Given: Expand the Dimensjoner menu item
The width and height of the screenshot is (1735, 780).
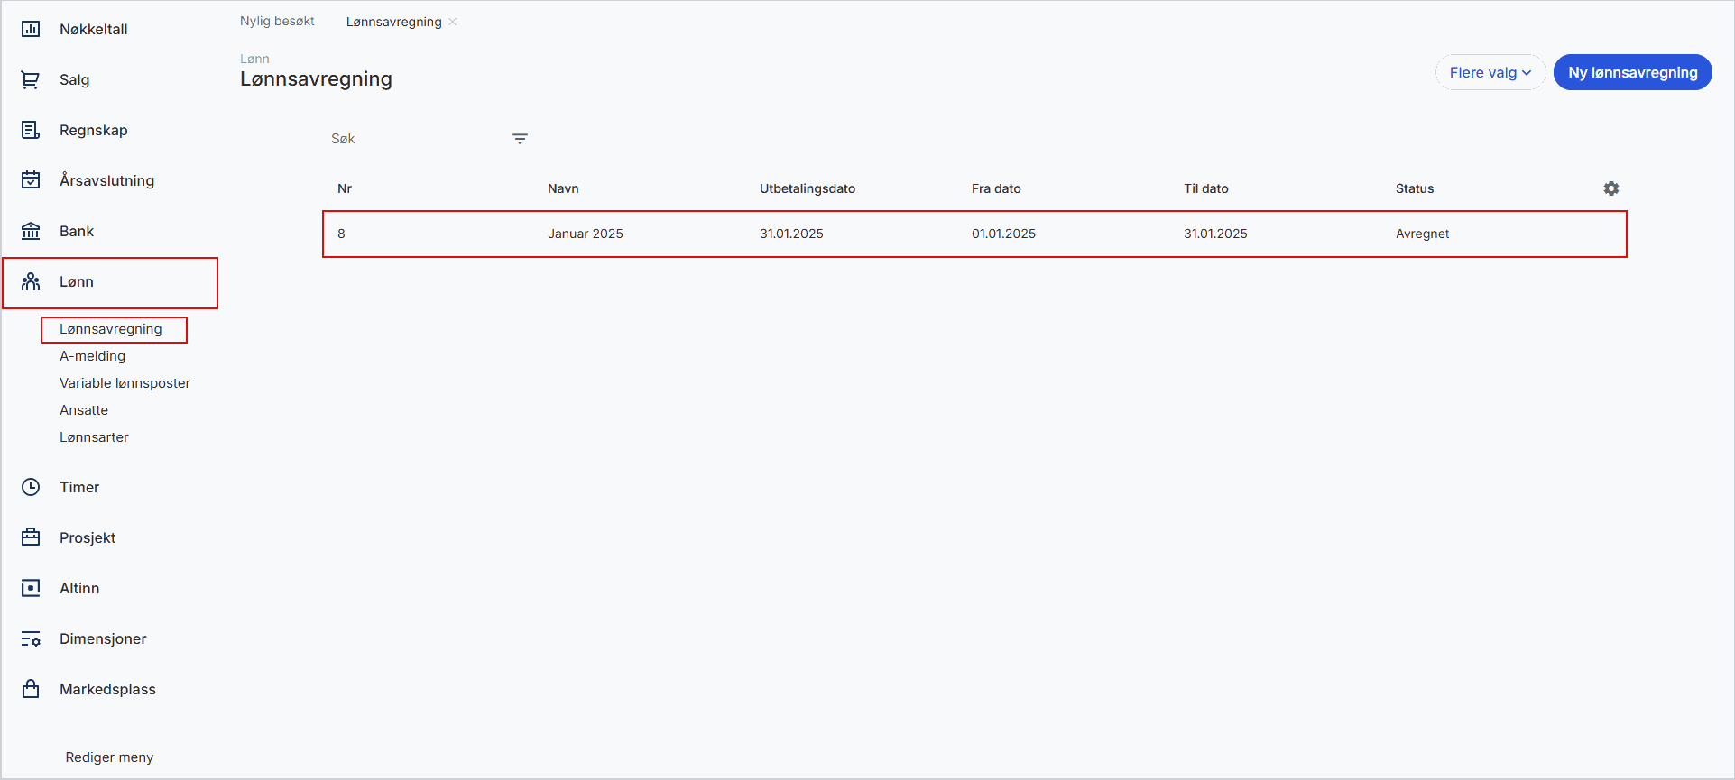Looking at the screenshot, I should pos(103,638).
